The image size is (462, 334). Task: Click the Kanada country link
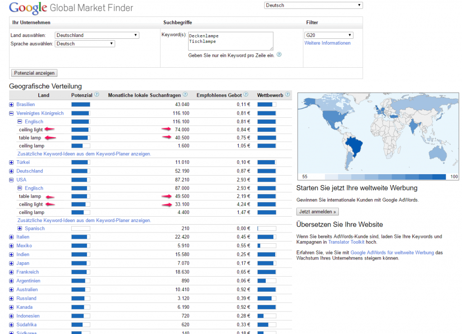[x=24, y=307]
